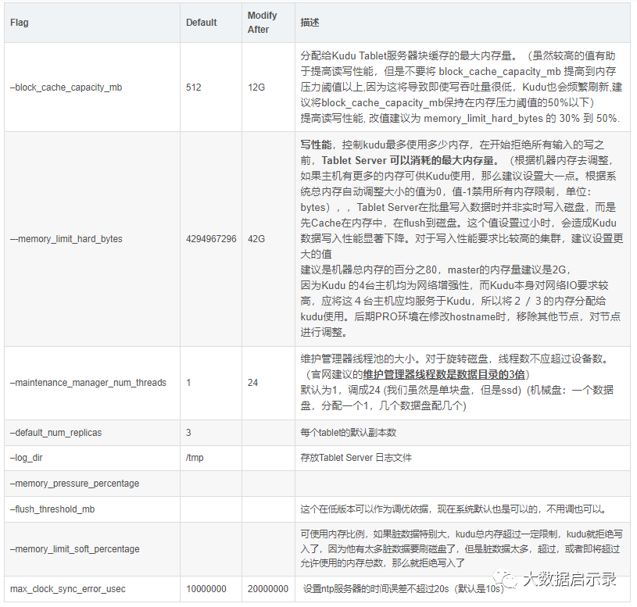Viewport: 637px width, 607px height.
Task: Click the bold '写性能' text
Action: click(316, 145)
